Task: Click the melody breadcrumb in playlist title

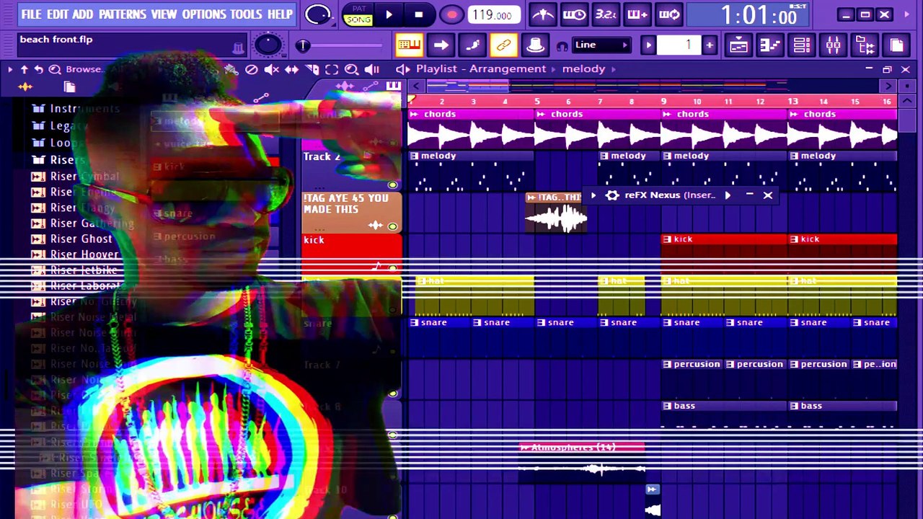Action: (x=583, y=68)
